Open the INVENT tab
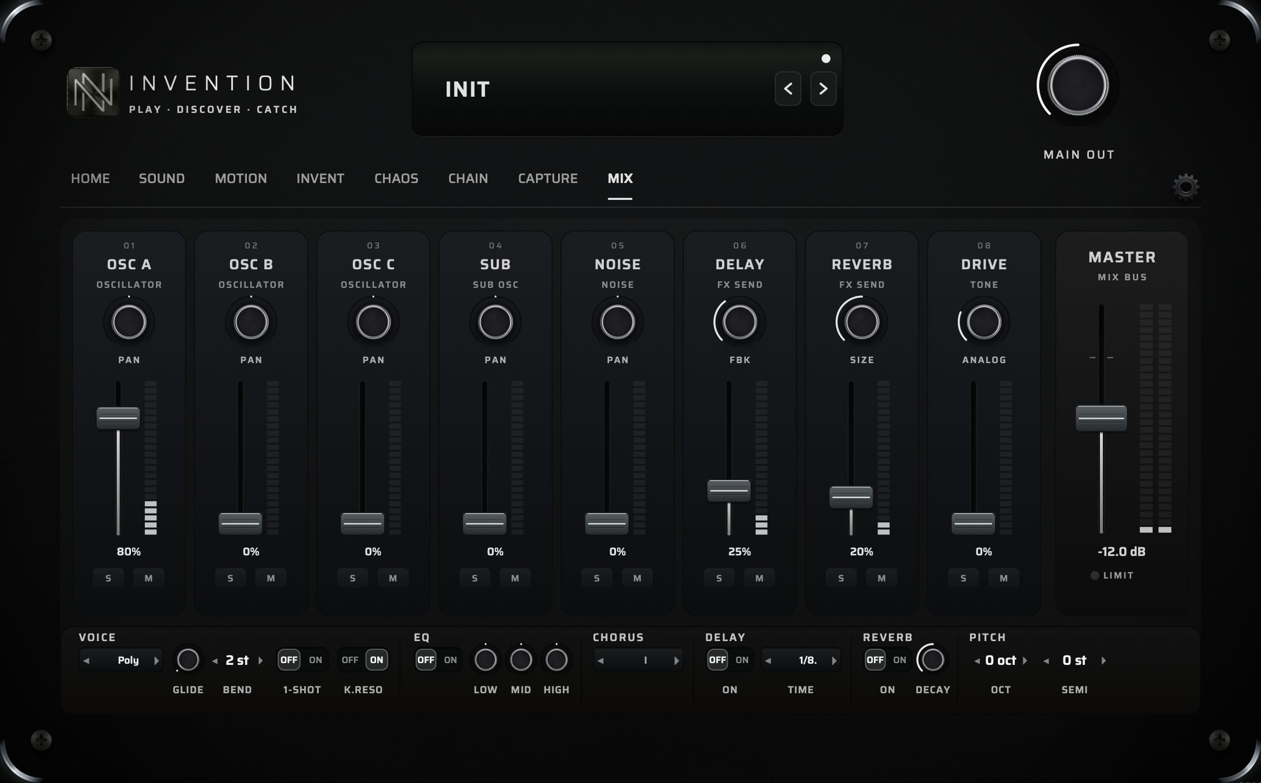 320,178
